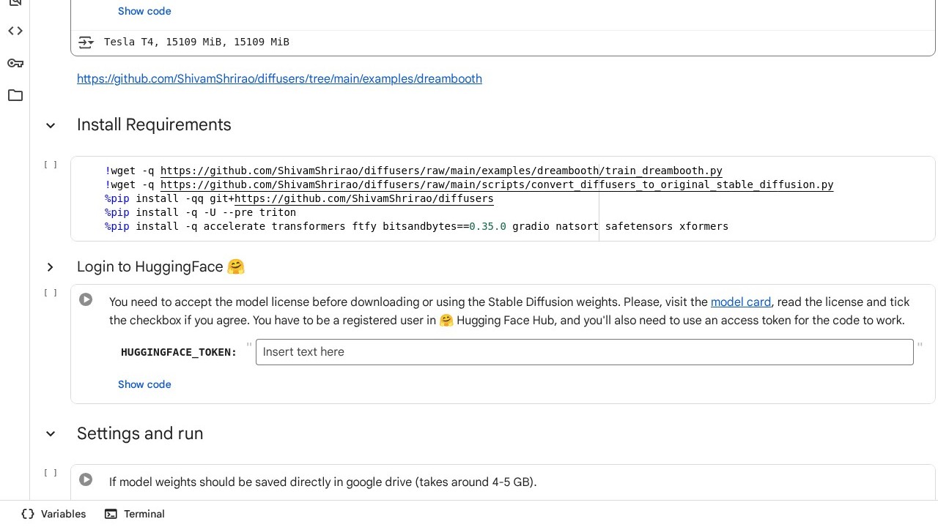Screen dimensions: 938x527
Task: Open the Secrets key icon
Action: point(15,63)
